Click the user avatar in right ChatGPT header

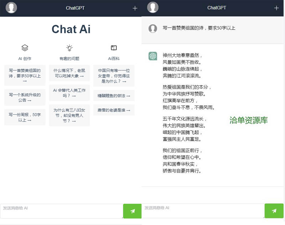click(x=153, y=7)
